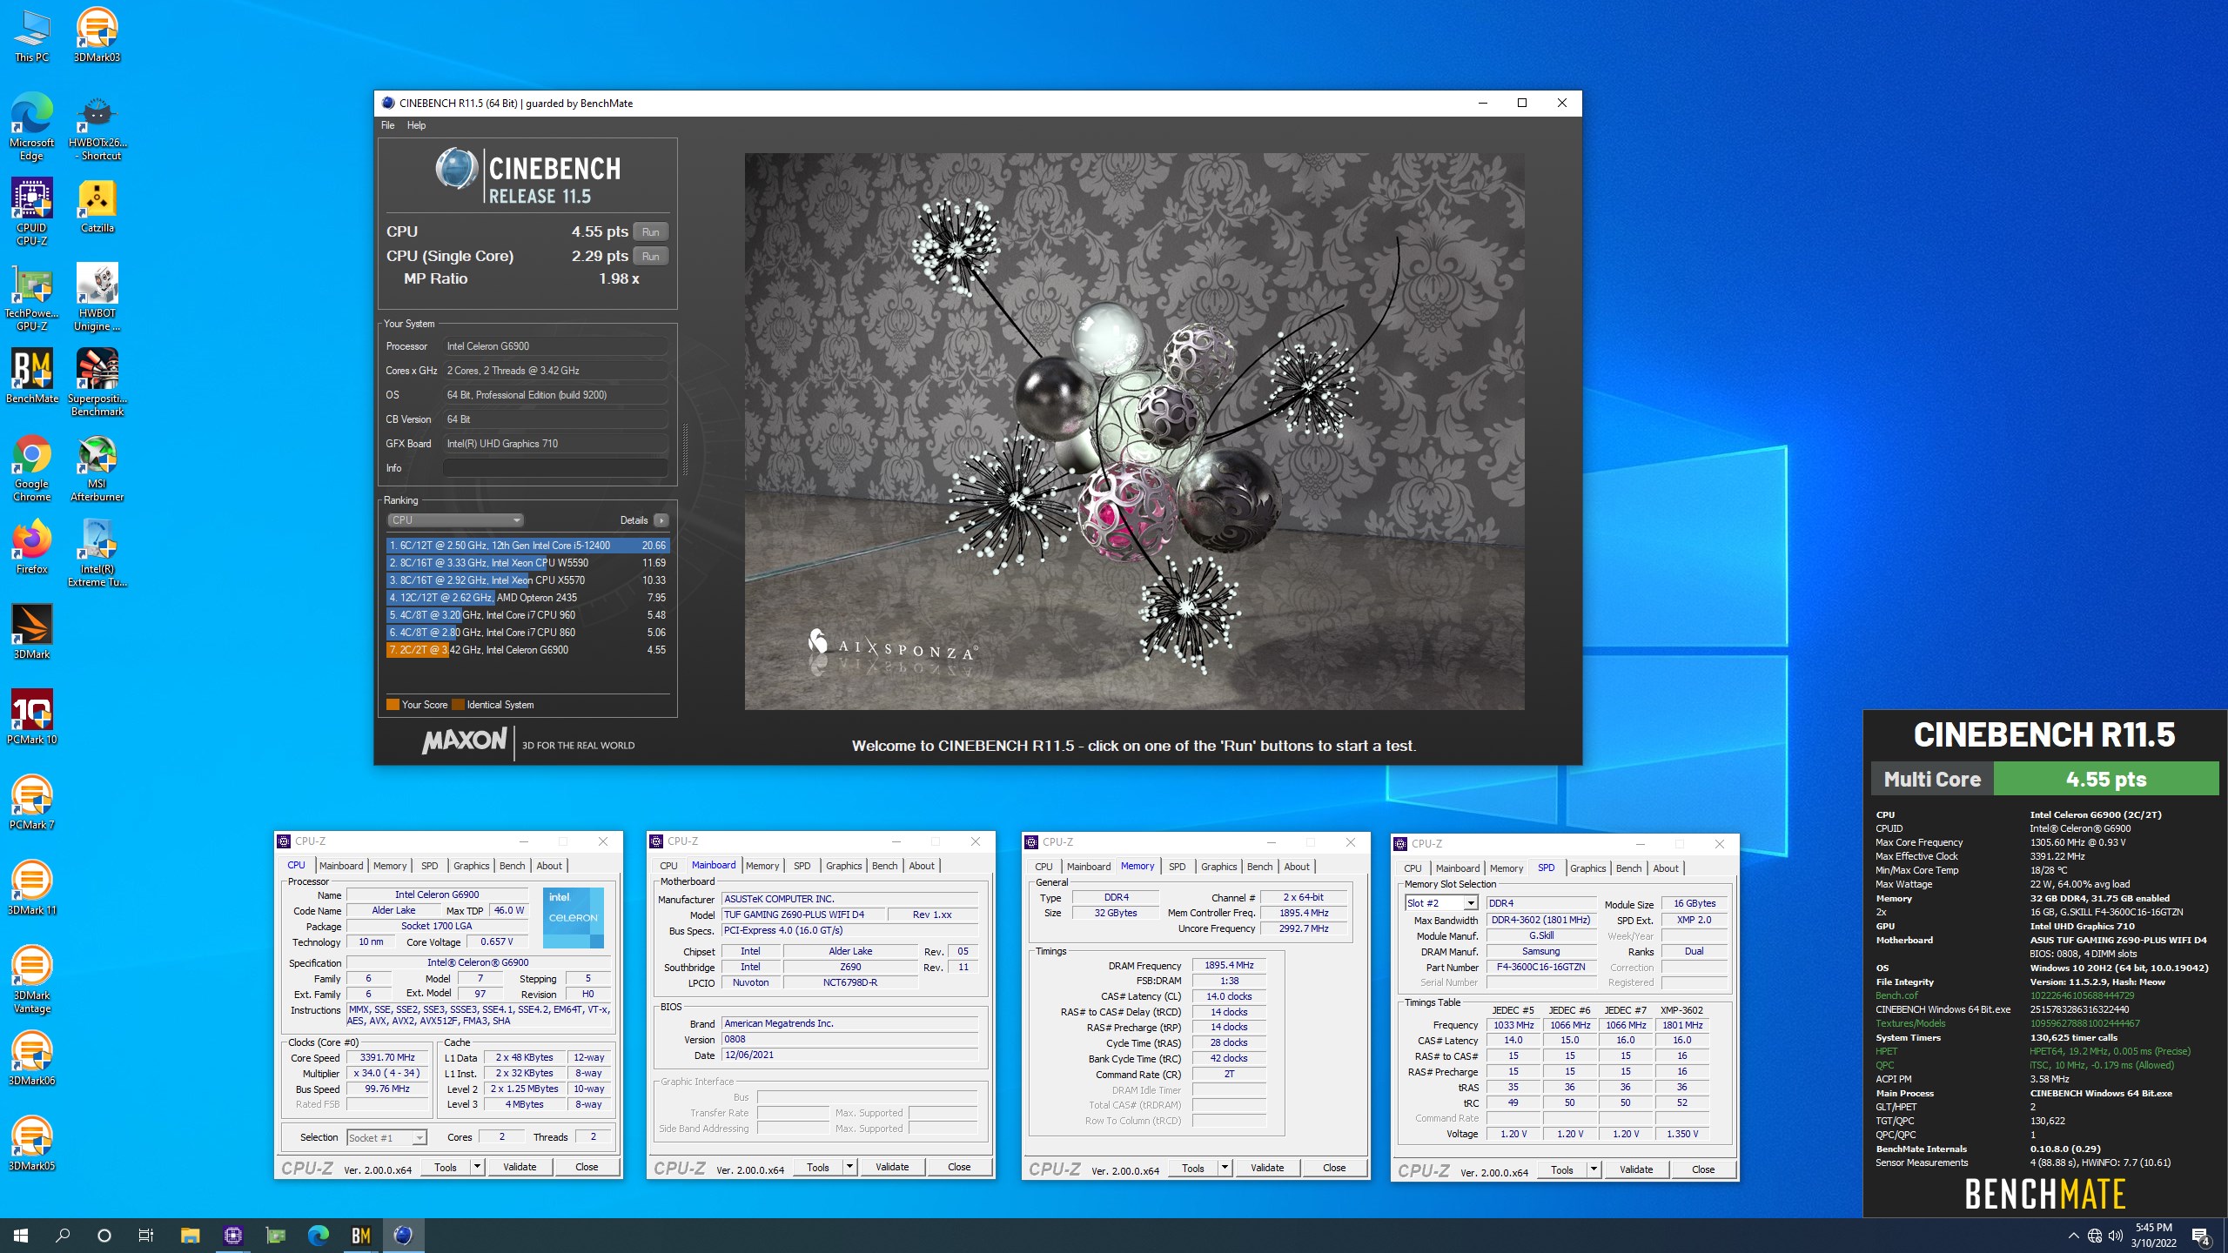Click Close in the Mainboard CPU-Z window
The height and width of the screenshot is (1253, 2228).
(959, 1167)
